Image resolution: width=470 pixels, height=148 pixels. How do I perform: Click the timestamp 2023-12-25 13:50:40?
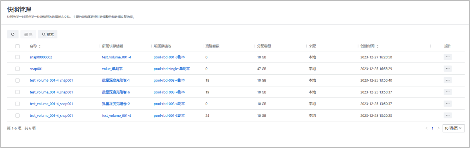tap(376, 81)
